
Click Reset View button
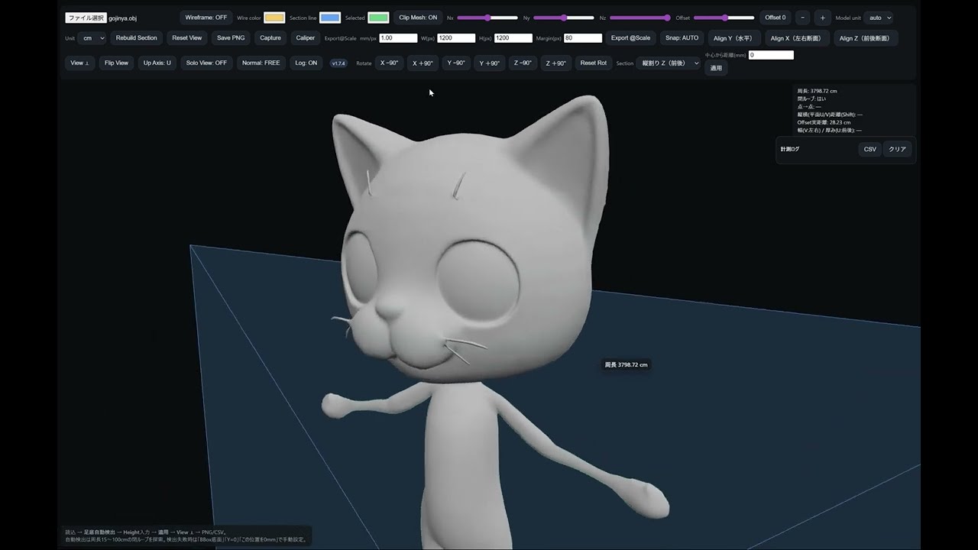point(187,38)
